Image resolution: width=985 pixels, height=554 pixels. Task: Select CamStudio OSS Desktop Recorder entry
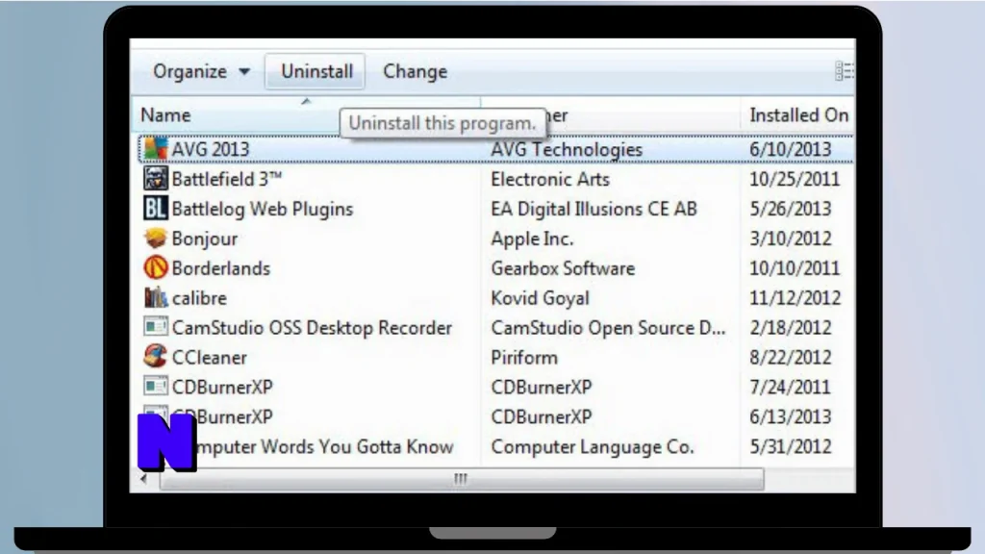tap(312, 328)
